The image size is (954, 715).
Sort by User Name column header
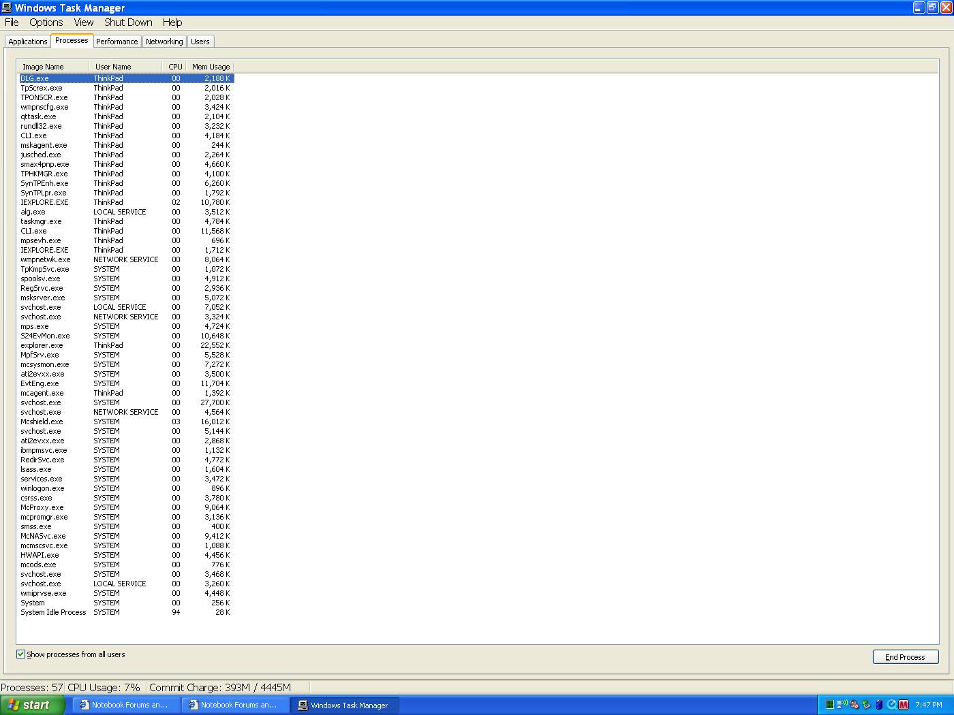click(125, 67)
